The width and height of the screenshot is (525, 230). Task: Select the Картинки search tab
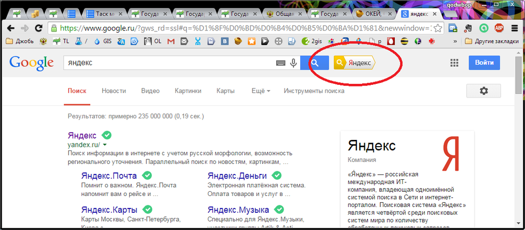point(188,91)
